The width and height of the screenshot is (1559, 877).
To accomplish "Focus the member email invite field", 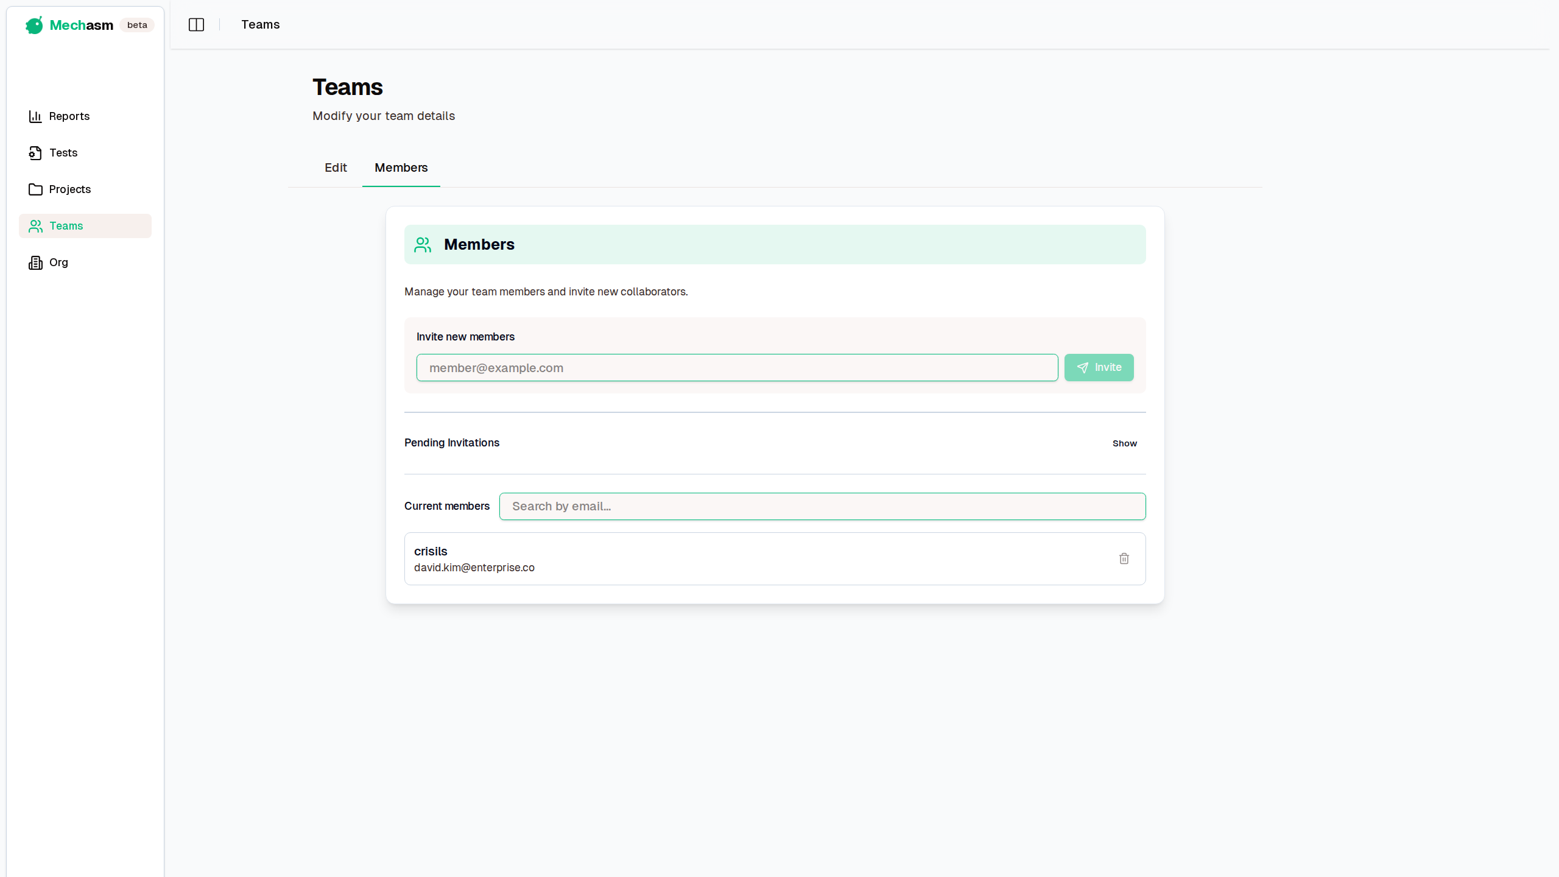I will pos(737,368).
